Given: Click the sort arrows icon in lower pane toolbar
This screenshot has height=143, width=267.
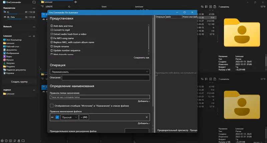Looking at the screenshot, I should click(202, 79).
